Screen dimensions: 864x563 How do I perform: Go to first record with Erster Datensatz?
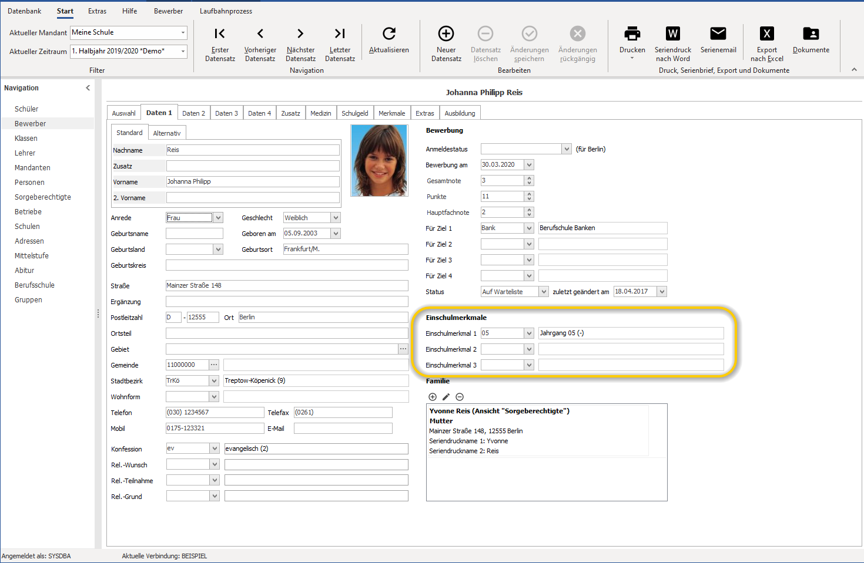[220, 33]
